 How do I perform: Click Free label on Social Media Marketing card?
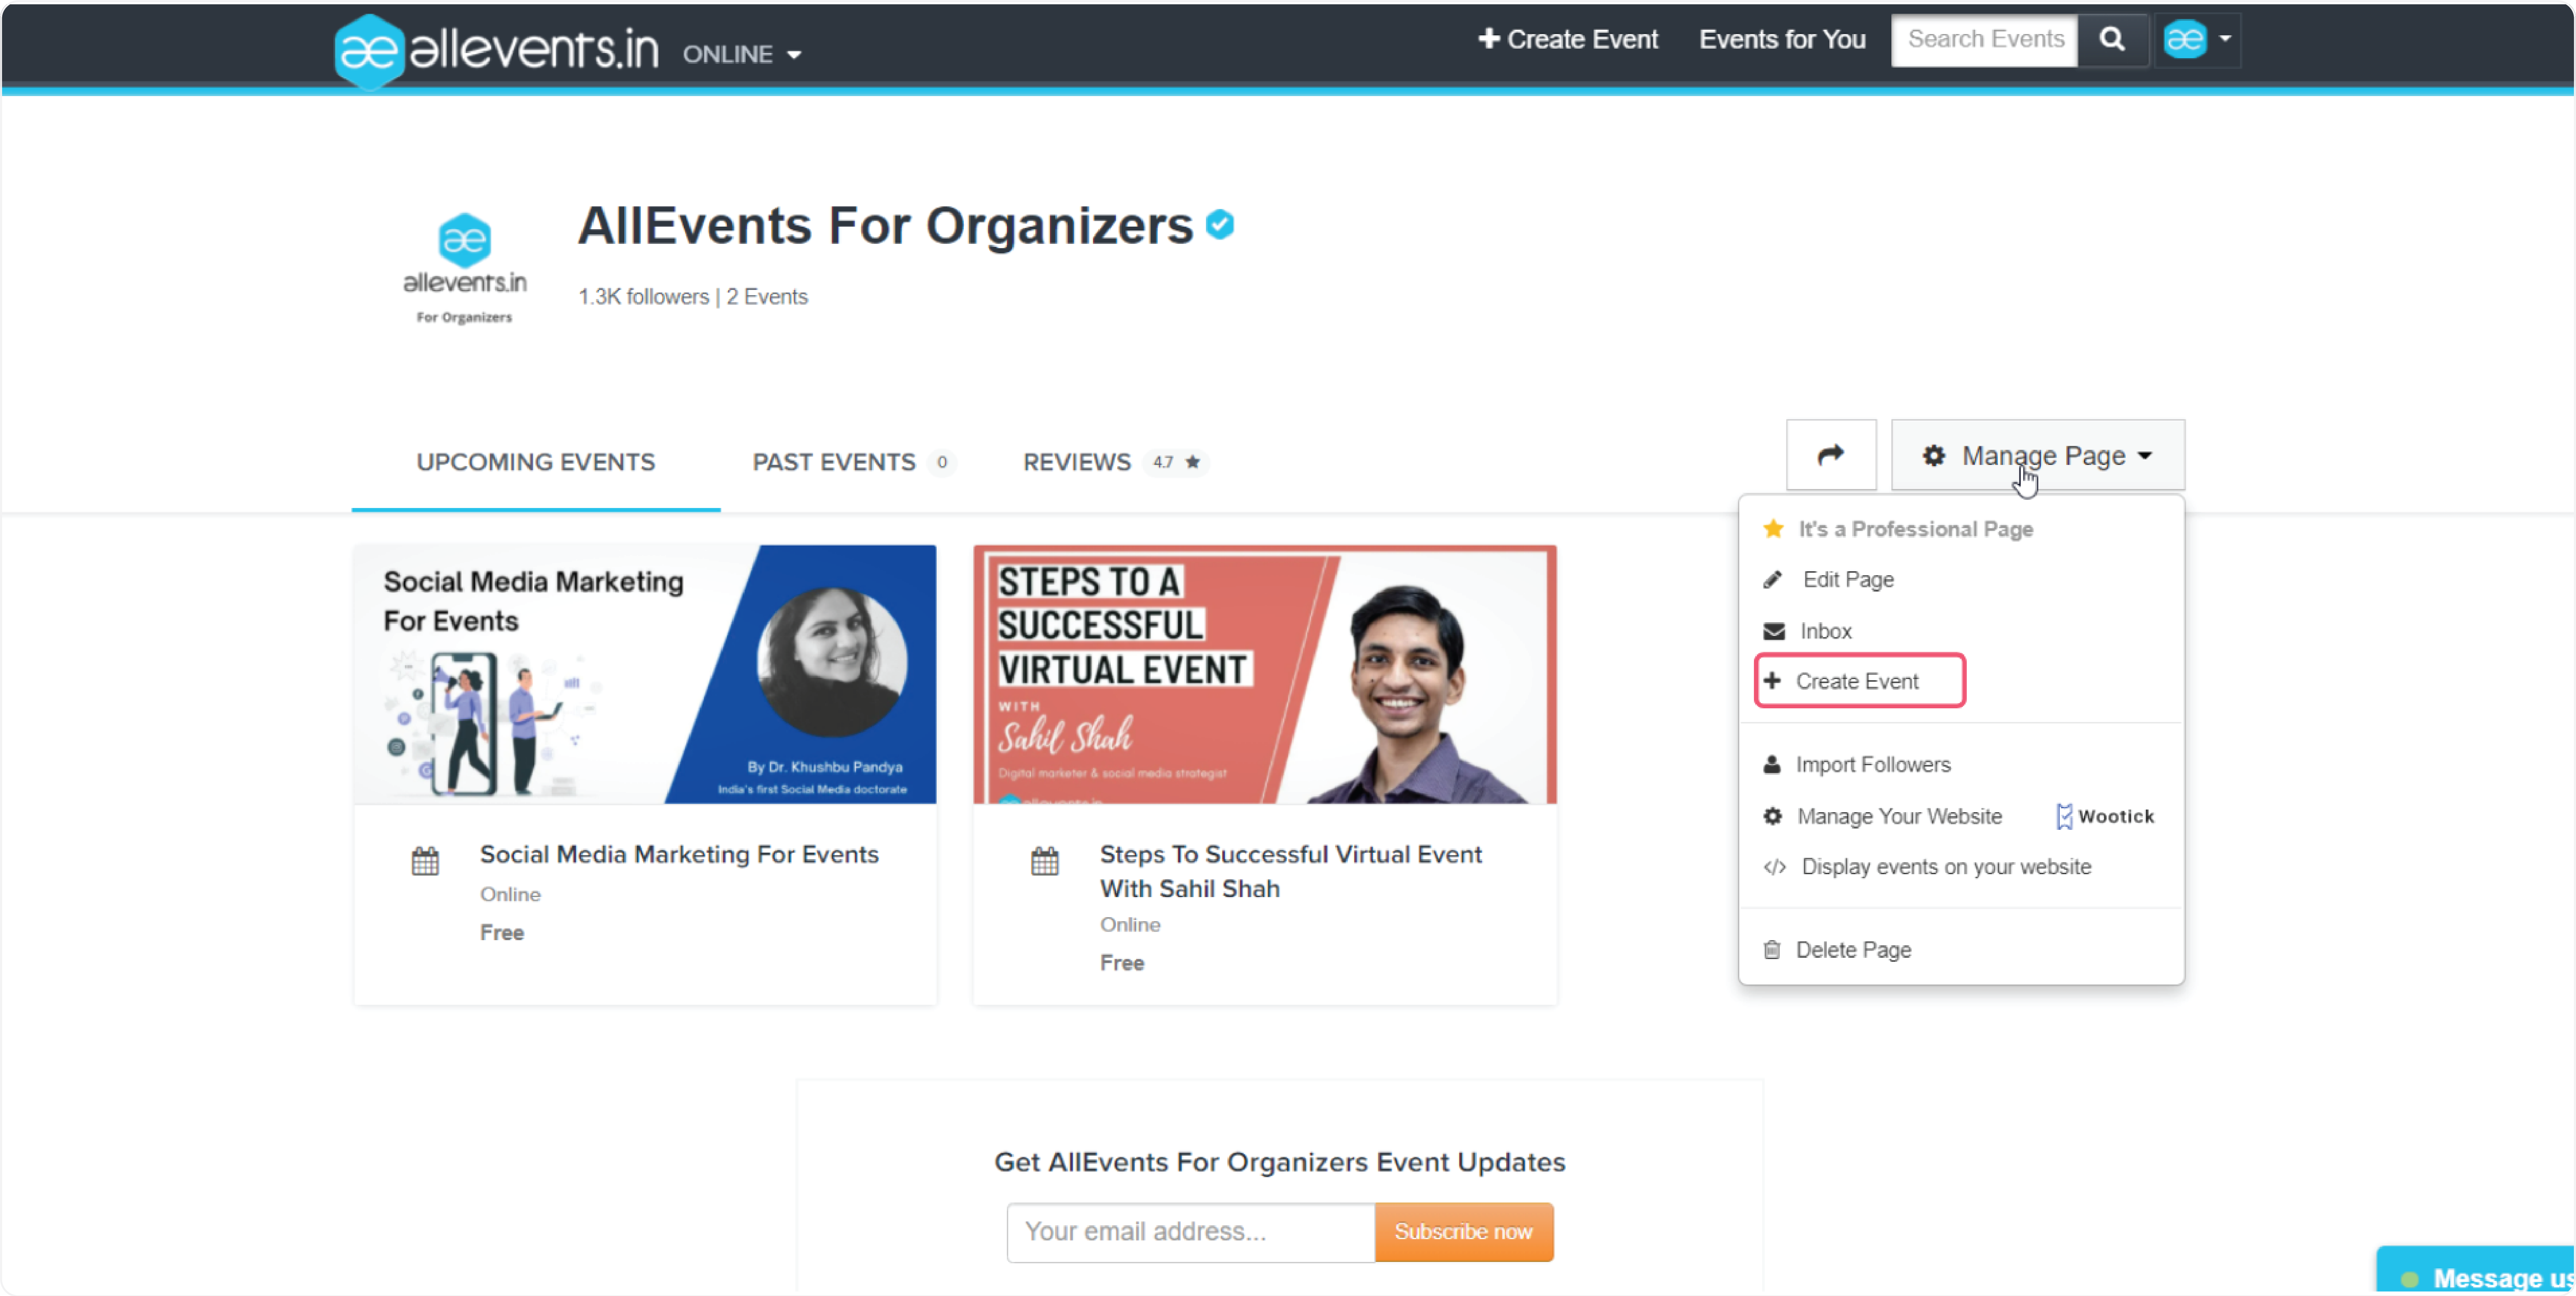pos(502,932)
